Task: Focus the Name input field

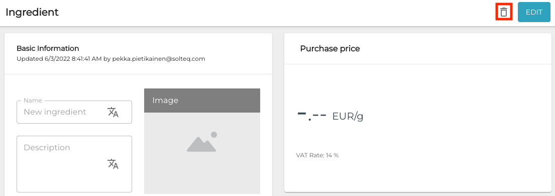Action: (74, 112)
